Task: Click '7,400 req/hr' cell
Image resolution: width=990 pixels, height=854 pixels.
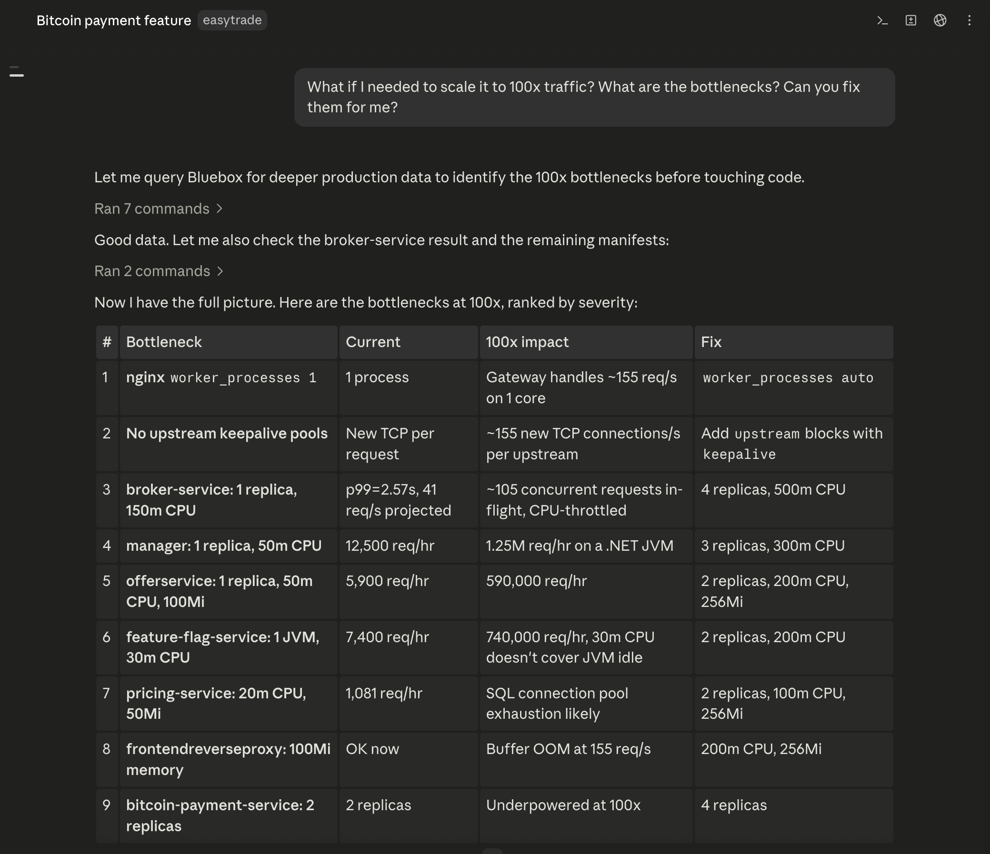Action: pos(409,647)
